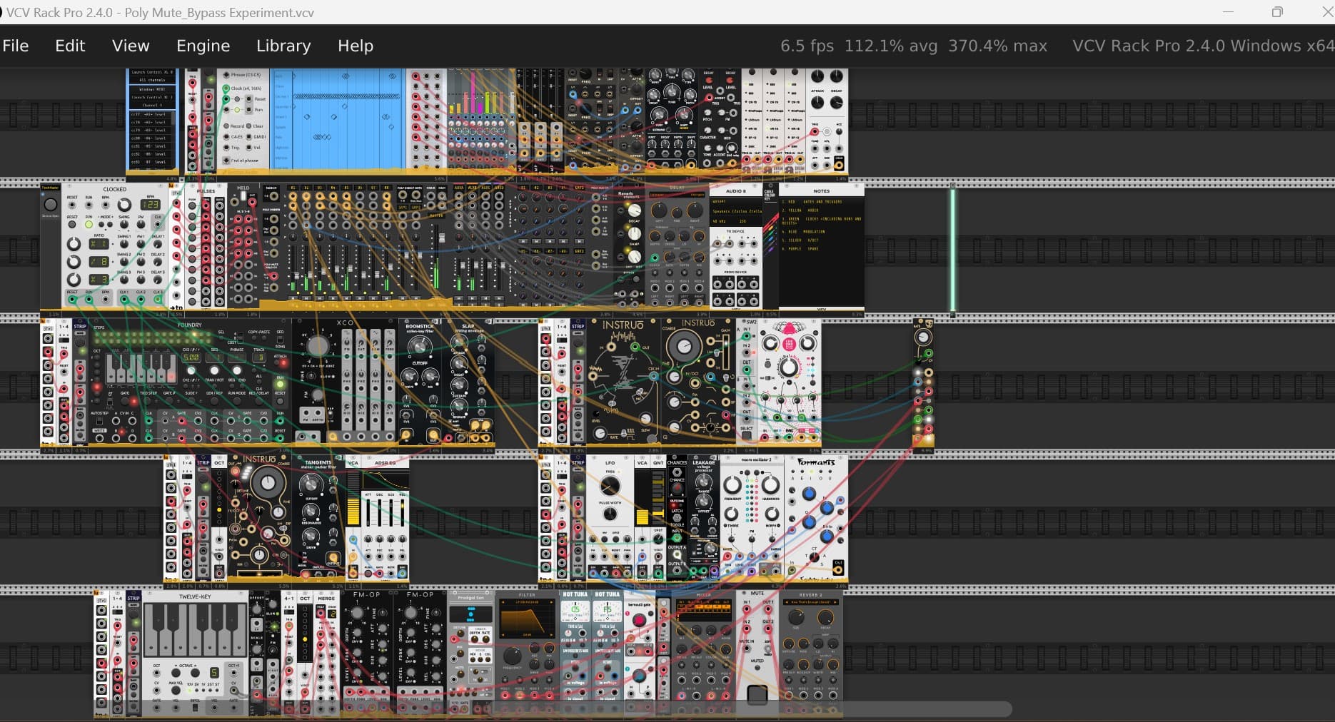1335x722 pixels.
Task: Click the large frequency knob on XCO
Action: coord(318,347)
